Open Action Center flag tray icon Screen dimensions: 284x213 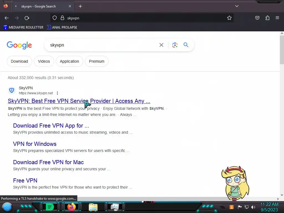pos(240,207)
